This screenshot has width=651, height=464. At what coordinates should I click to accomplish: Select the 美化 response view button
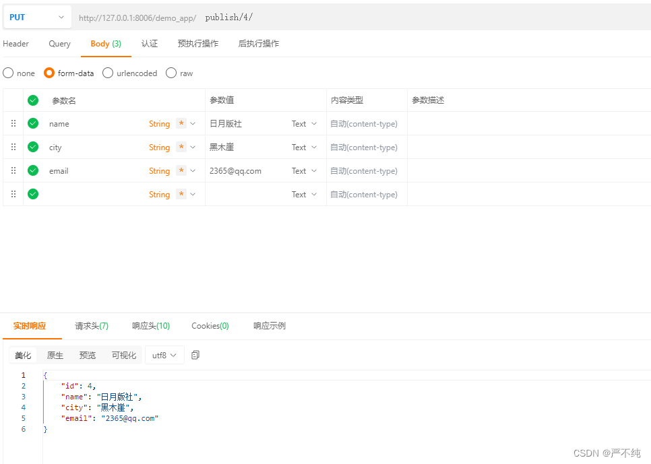click(x=23, y=356)
